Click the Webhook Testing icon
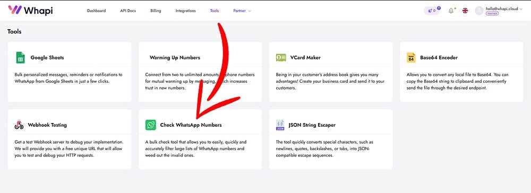 [19, 125]
